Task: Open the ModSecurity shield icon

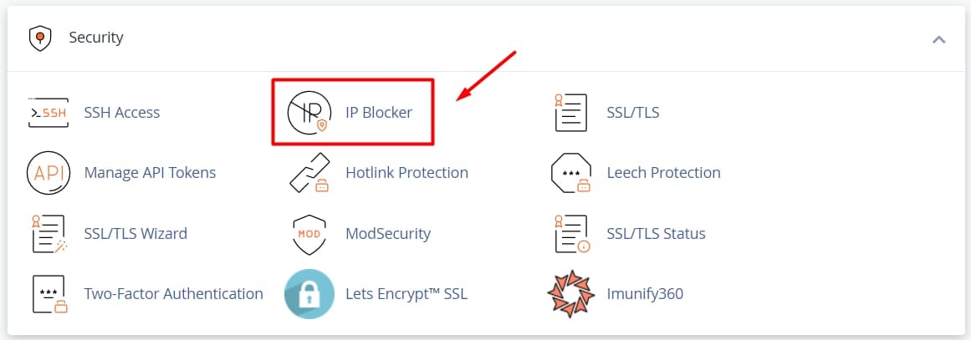Action: 309,234
